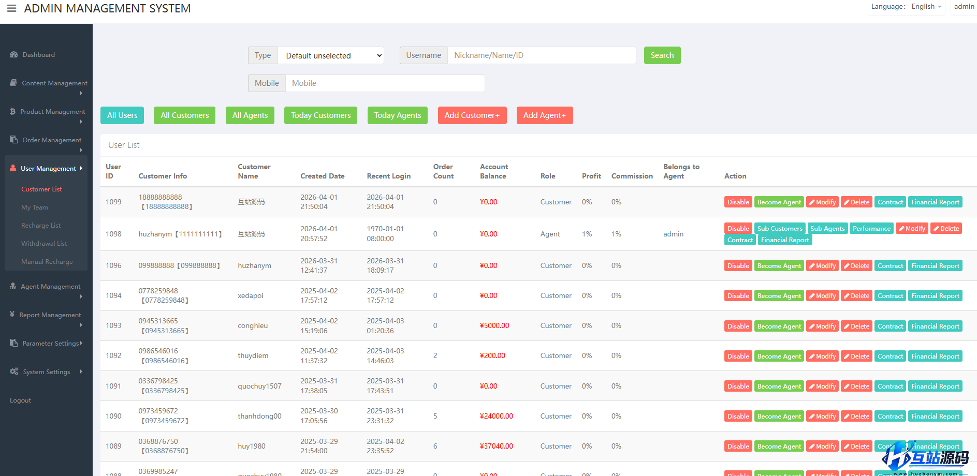Click the Content Management book icon
The image size is (977, 476).
tap(13, 83)
